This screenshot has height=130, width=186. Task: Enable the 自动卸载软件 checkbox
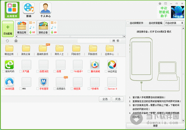pos(128,23)
